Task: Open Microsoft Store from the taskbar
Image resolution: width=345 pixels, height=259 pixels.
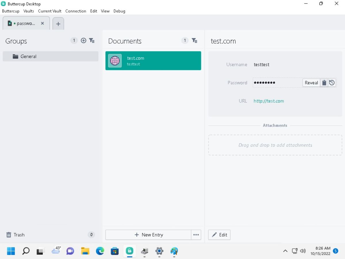Action: coord(115,251)
